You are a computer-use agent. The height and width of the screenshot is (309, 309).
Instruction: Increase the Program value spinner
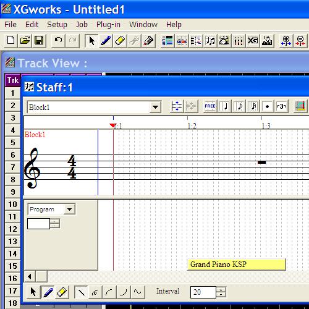pyautogui.click(x=54, y=221)
